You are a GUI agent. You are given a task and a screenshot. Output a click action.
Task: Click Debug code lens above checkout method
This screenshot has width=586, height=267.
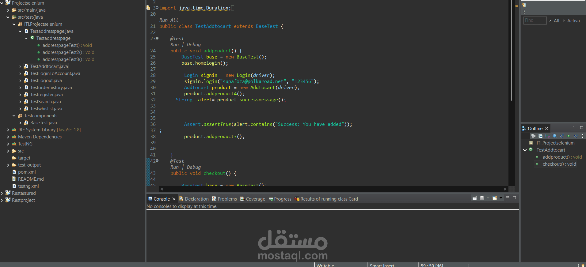click(x=194, y=167)
